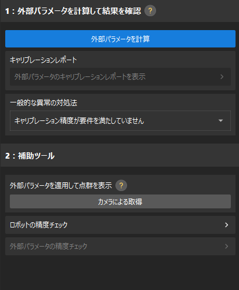Click the 一般的な異常の対処法 label
This screenshot has height=290, width=239.
[x=44, y=102]
